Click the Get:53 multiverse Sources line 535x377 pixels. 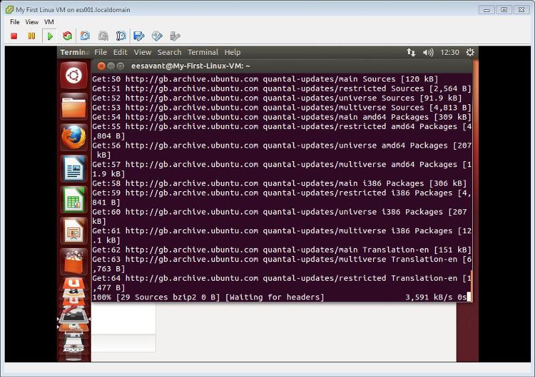tap(282, 108)
